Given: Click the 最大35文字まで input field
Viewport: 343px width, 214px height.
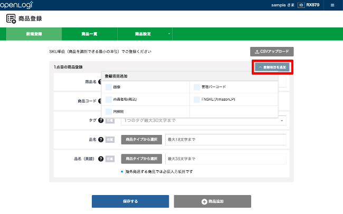Looking at the screenshot, I should tap(226, 159).
